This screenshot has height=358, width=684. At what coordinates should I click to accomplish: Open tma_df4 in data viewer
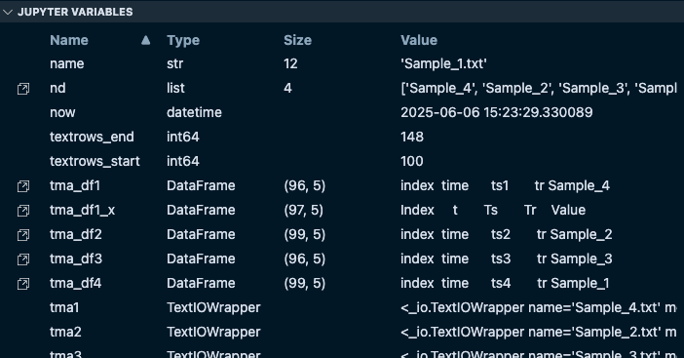[23, 284]
